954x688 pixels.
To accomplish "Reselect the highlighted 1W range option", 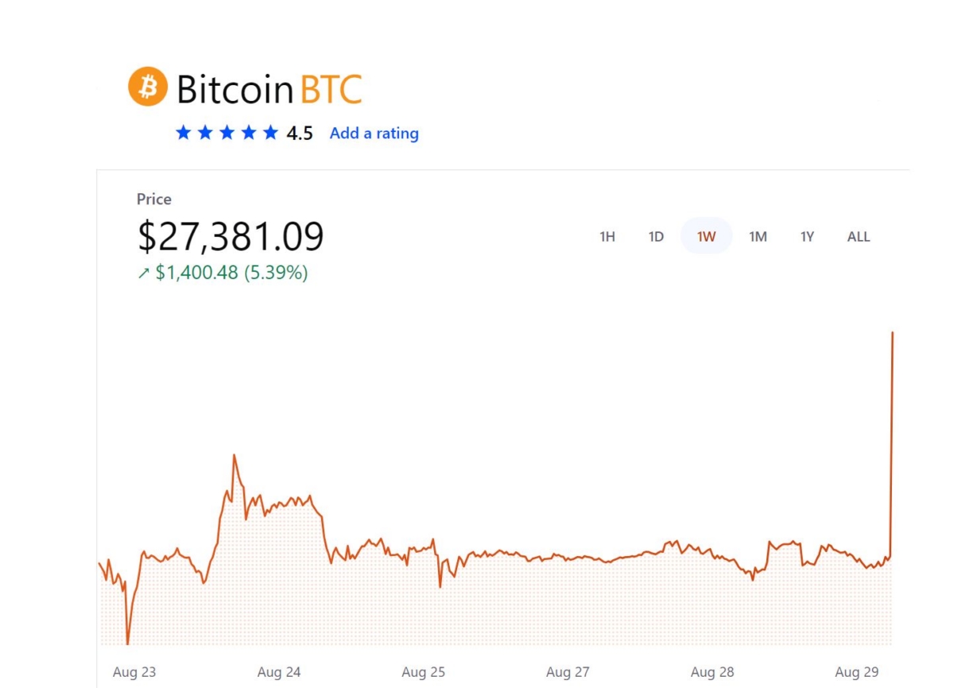I will (705, 236).
